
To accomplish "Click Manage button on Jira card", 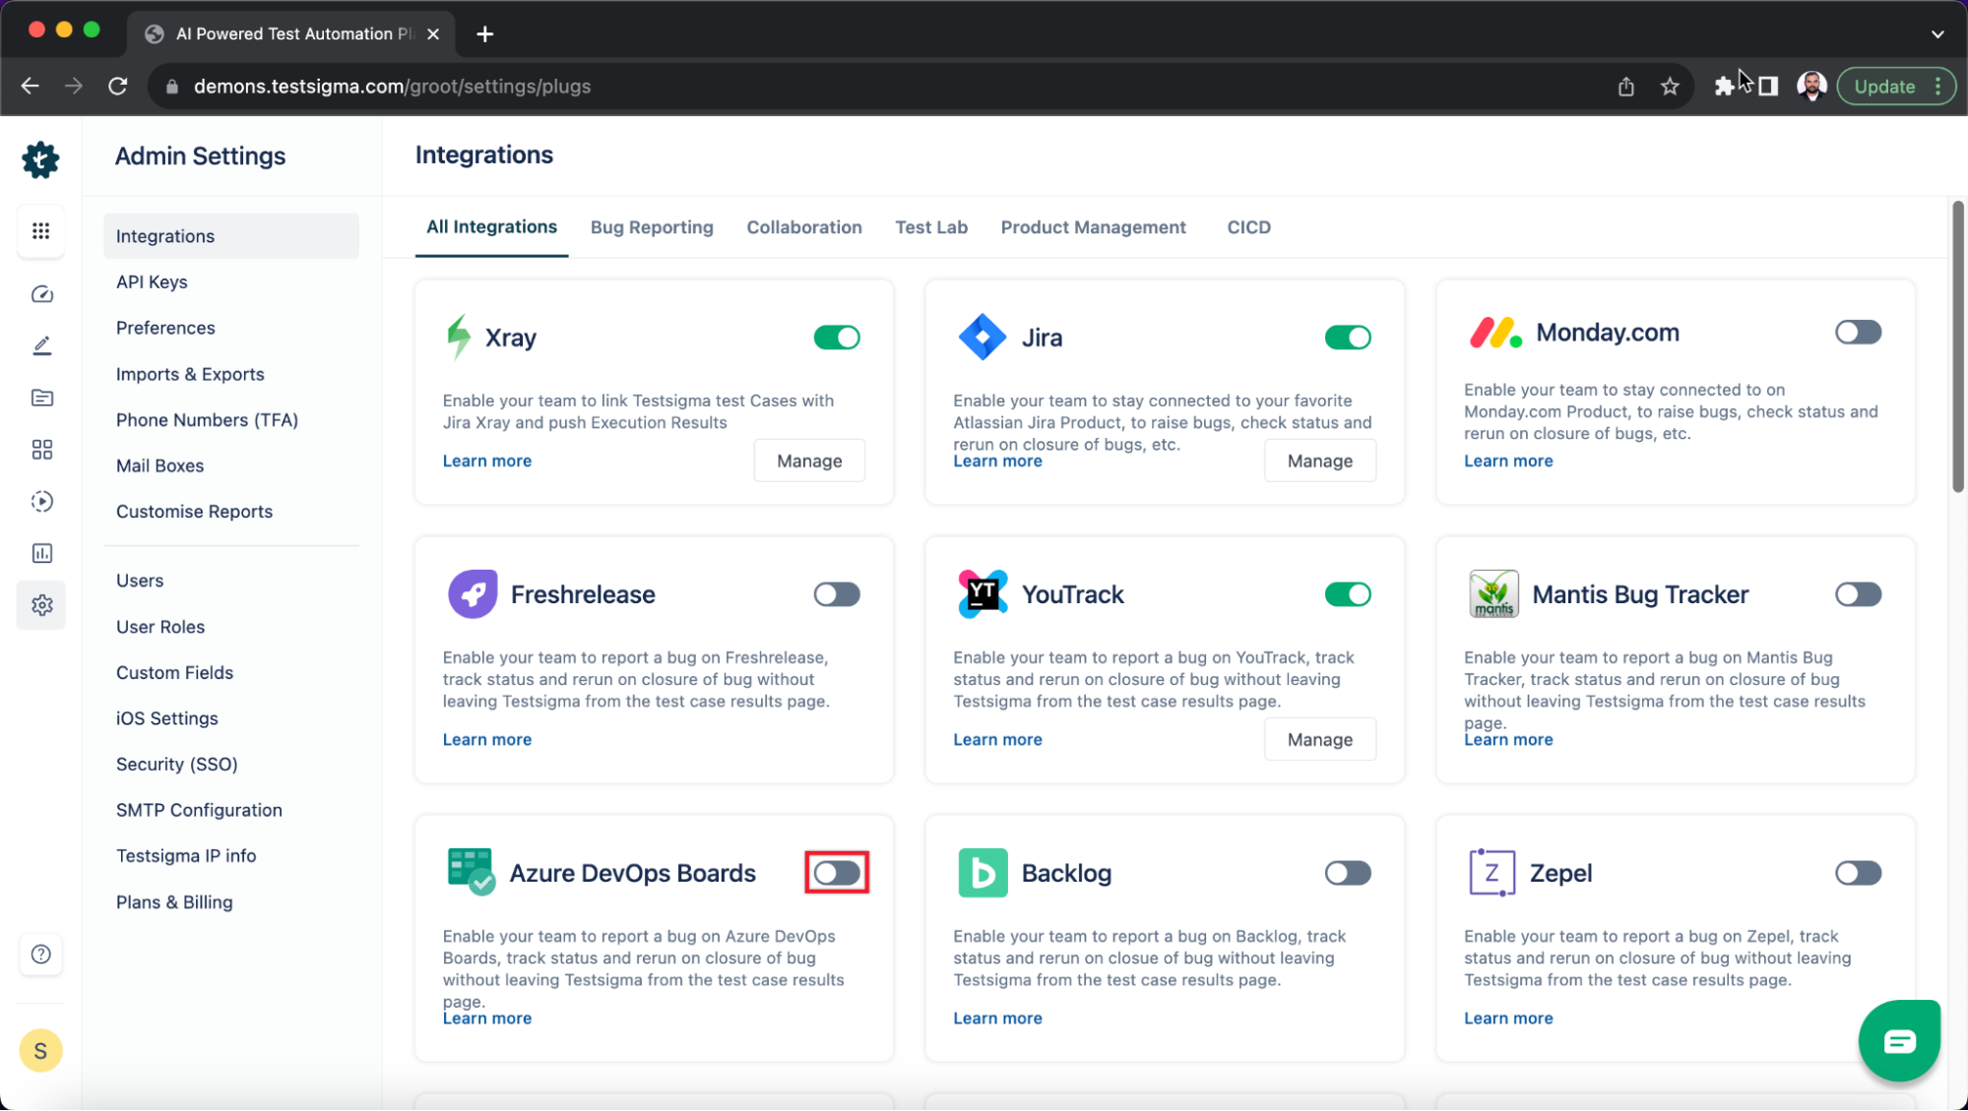I will coord(1319,461).
